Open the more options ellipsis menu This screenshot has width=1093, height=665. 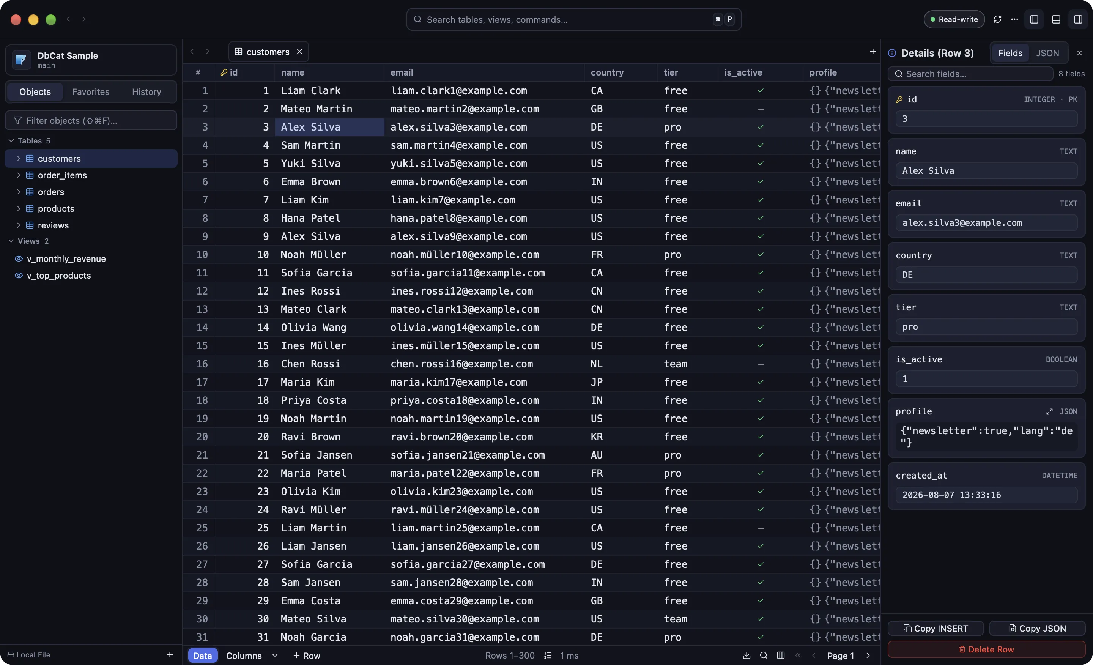[x=1014, y=19]
